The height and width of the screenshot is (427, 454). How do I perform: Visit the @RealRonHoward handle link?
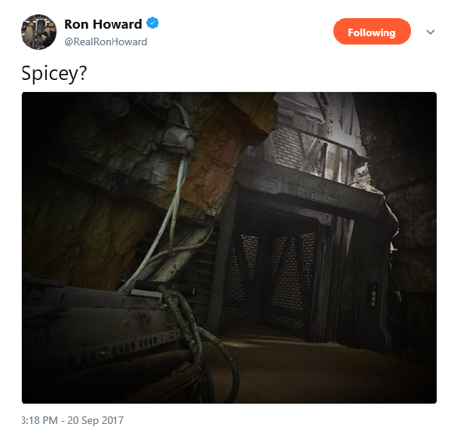click(106, 42)
